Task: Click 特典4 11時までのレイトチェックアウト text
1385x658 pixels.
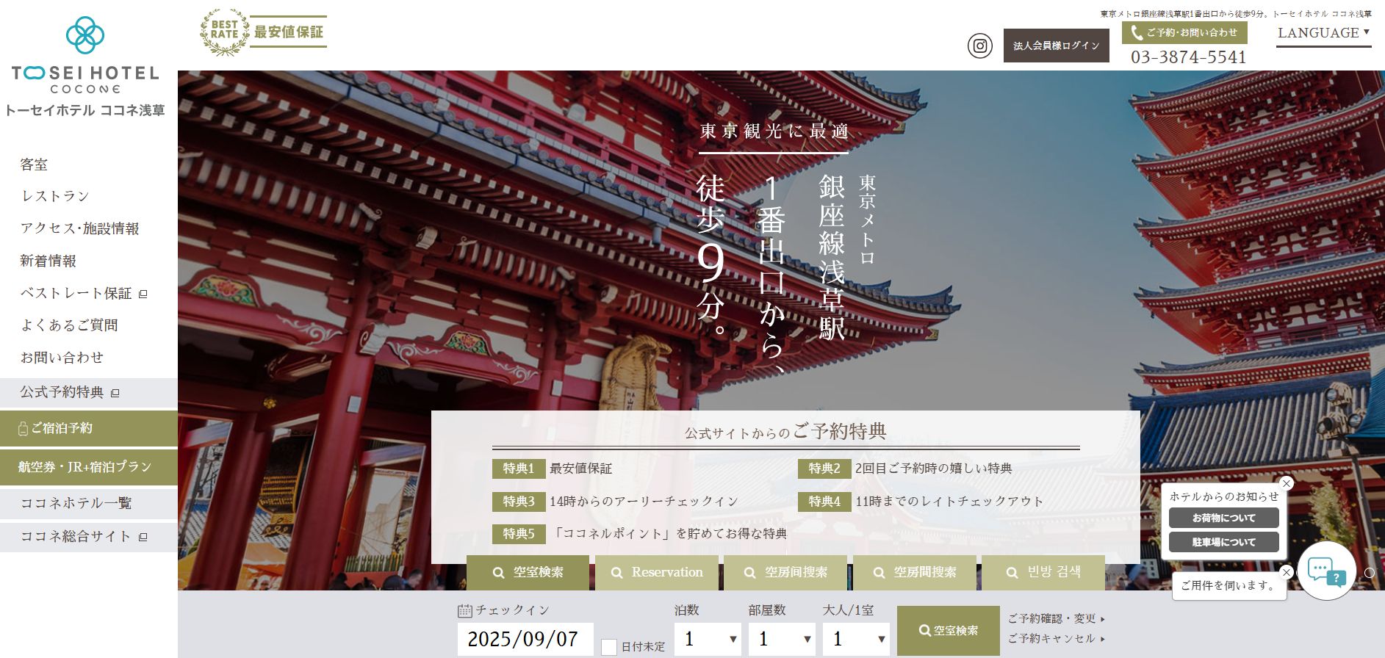Action: tap(949, 502)
